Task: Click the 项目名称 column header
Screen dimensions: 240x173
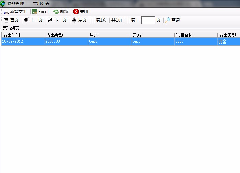Action: tap(196, 35)
